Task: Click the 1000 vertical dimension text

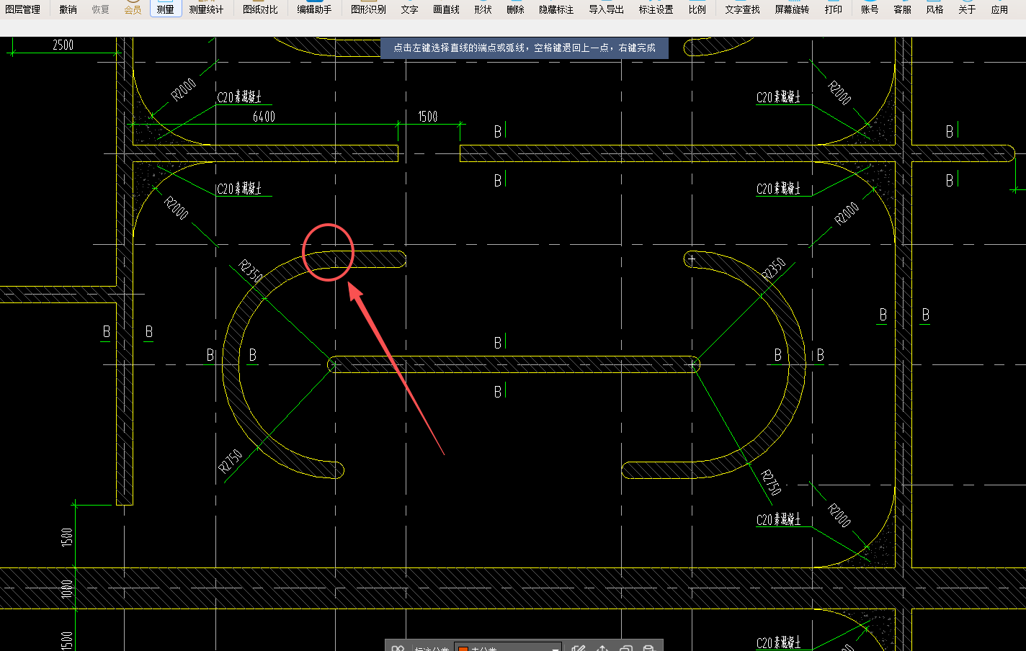Action: point(67,589)
